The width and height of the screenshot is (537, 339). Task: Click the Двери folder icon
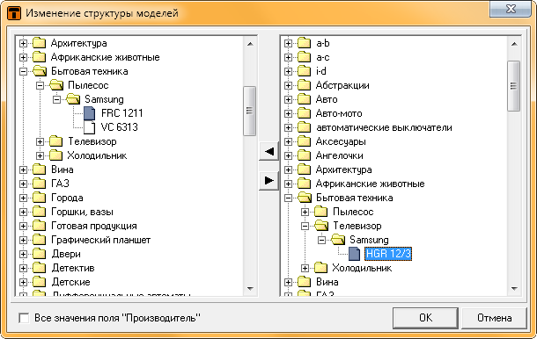[x=39, y=254]
